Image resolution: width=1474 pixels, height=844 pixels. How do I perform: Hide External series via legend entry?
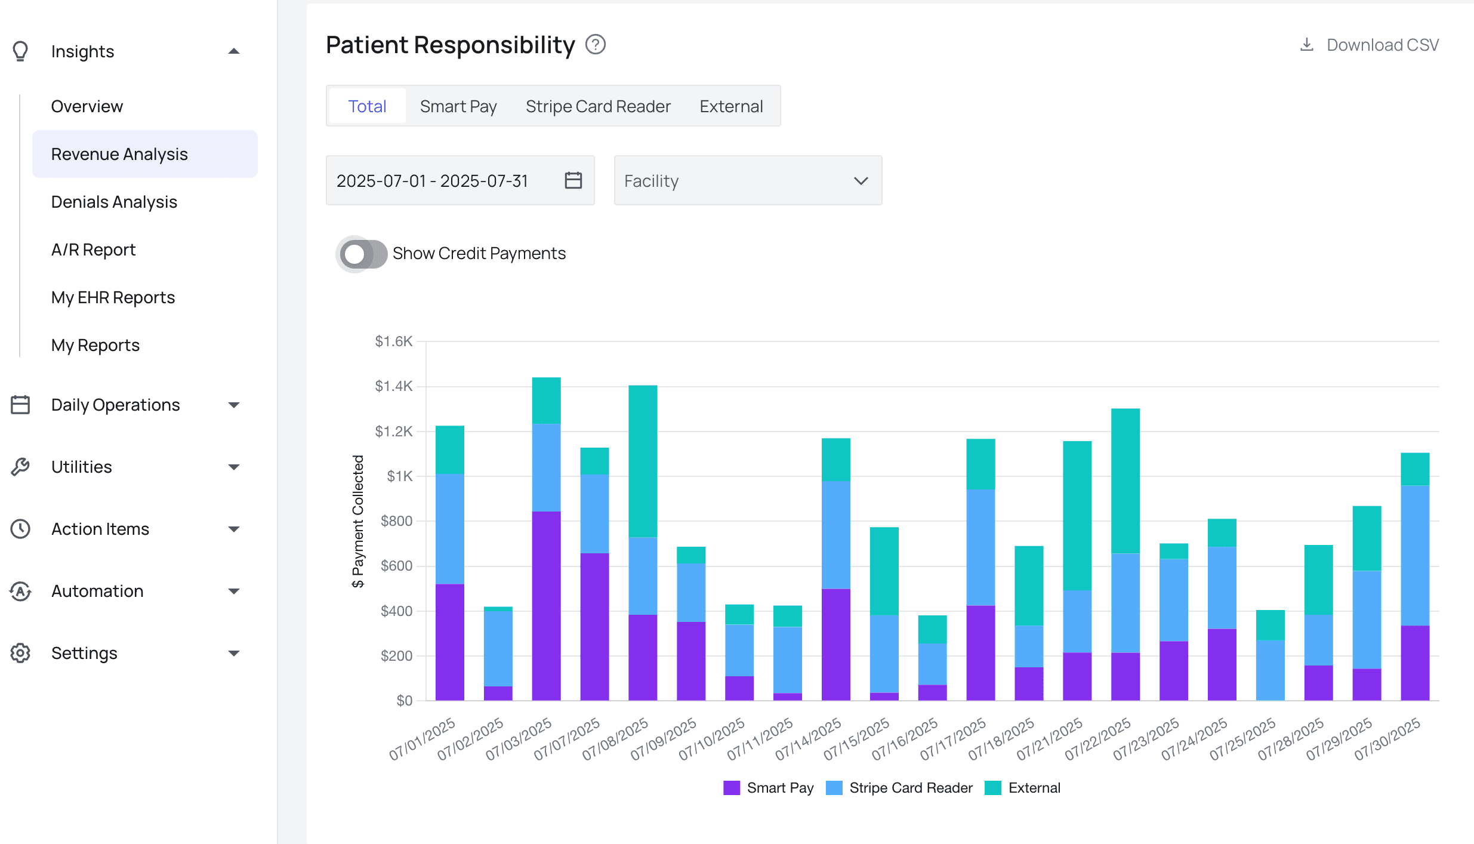(1034, 788)
